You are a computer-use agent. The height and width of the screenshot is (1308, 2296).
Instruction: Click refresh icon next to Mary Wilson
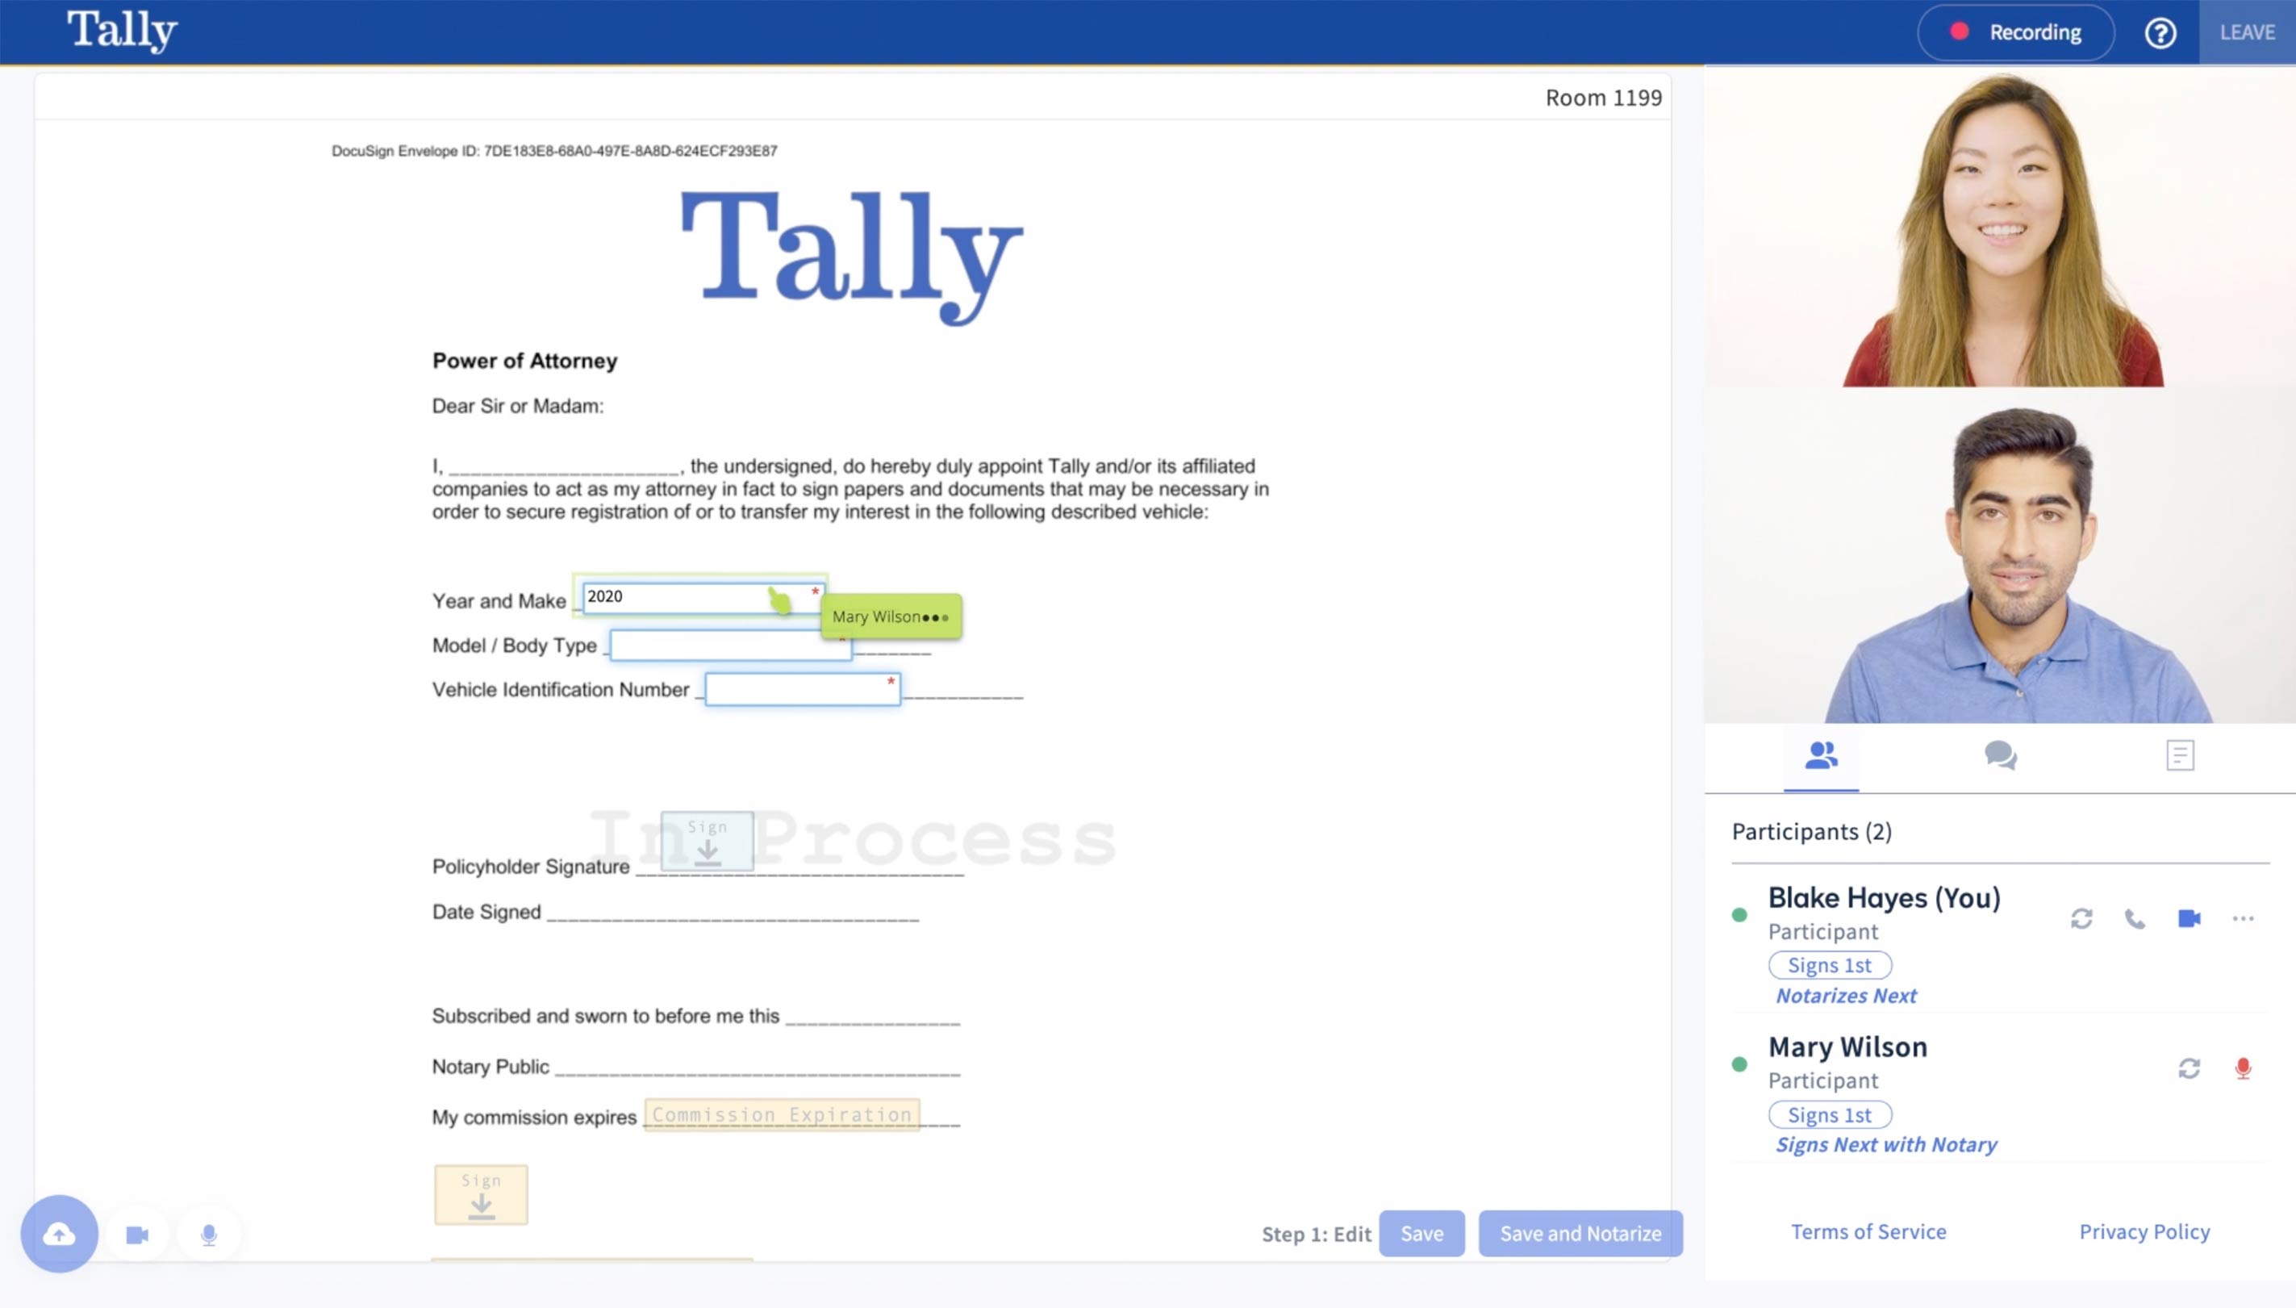click(2189, 1068)
